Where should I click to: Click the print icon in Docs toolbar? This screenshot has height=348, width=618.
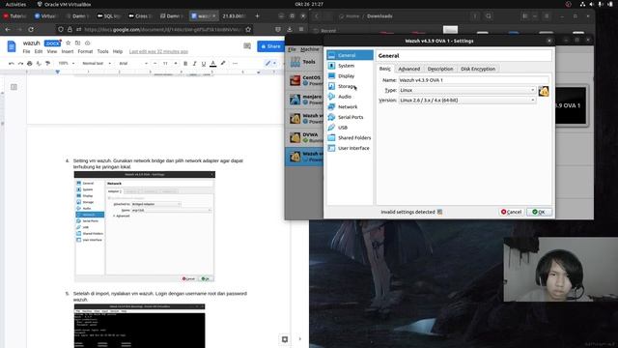[30, 63]
